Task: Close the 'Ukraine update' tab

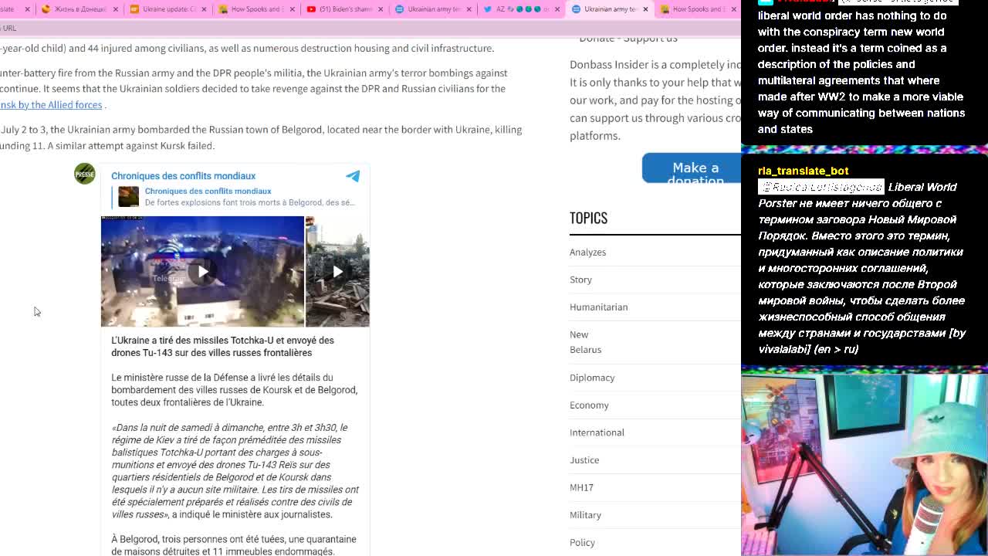Action: point(204,9)
